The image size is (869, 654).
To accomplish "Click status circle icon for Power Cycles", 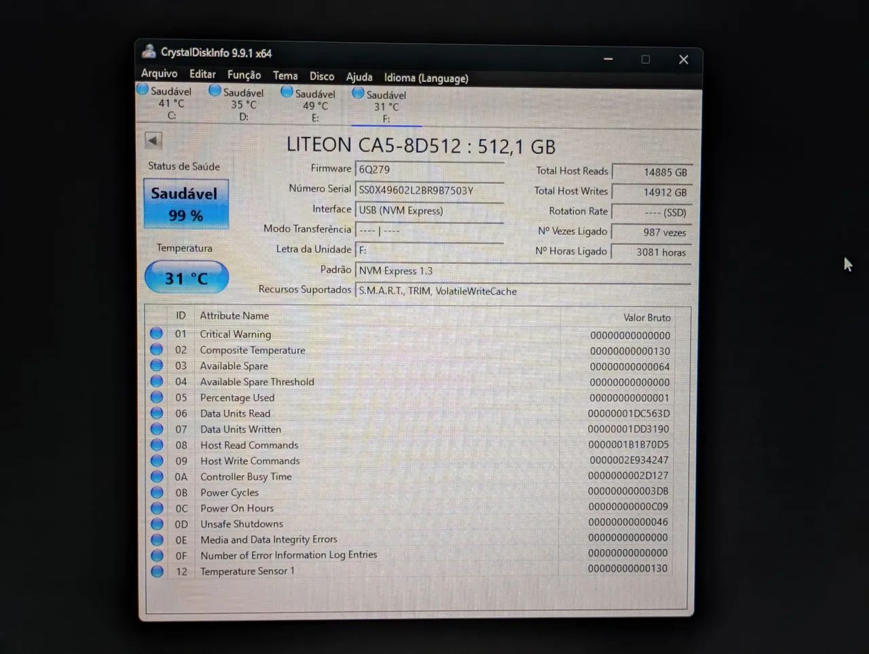I will click(x=157, y=492).
